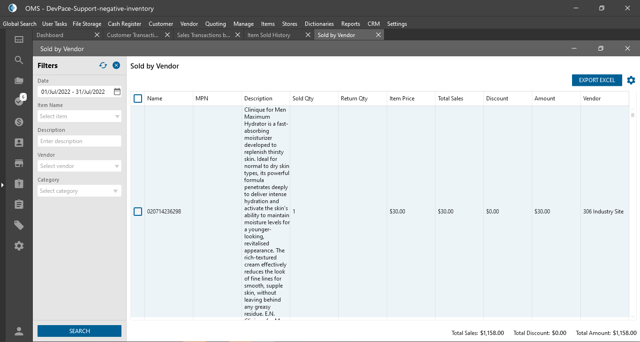The image size is (640, 342).
Task: Open the Global Search menu
Action: 20,23
